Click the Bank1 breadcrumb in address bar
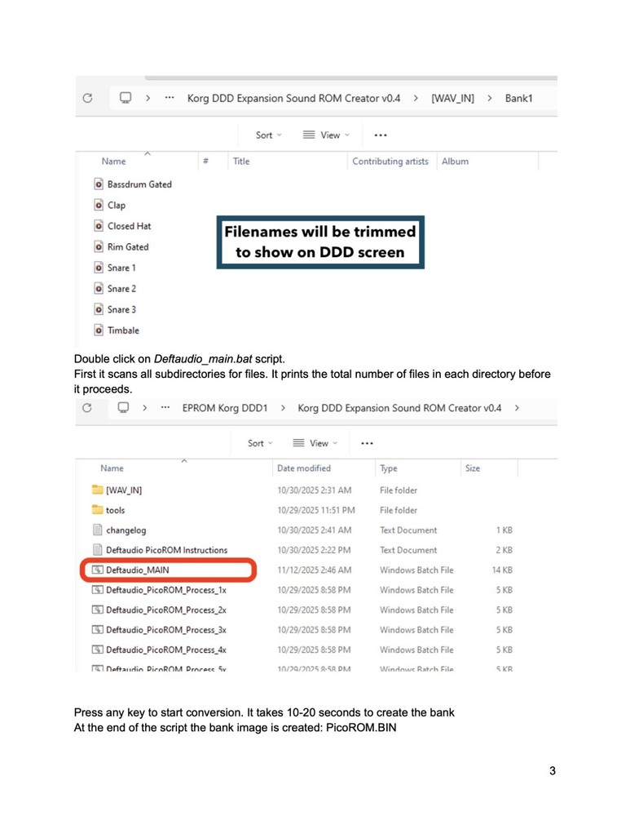630x816 pixels. [x=518, y=98]
